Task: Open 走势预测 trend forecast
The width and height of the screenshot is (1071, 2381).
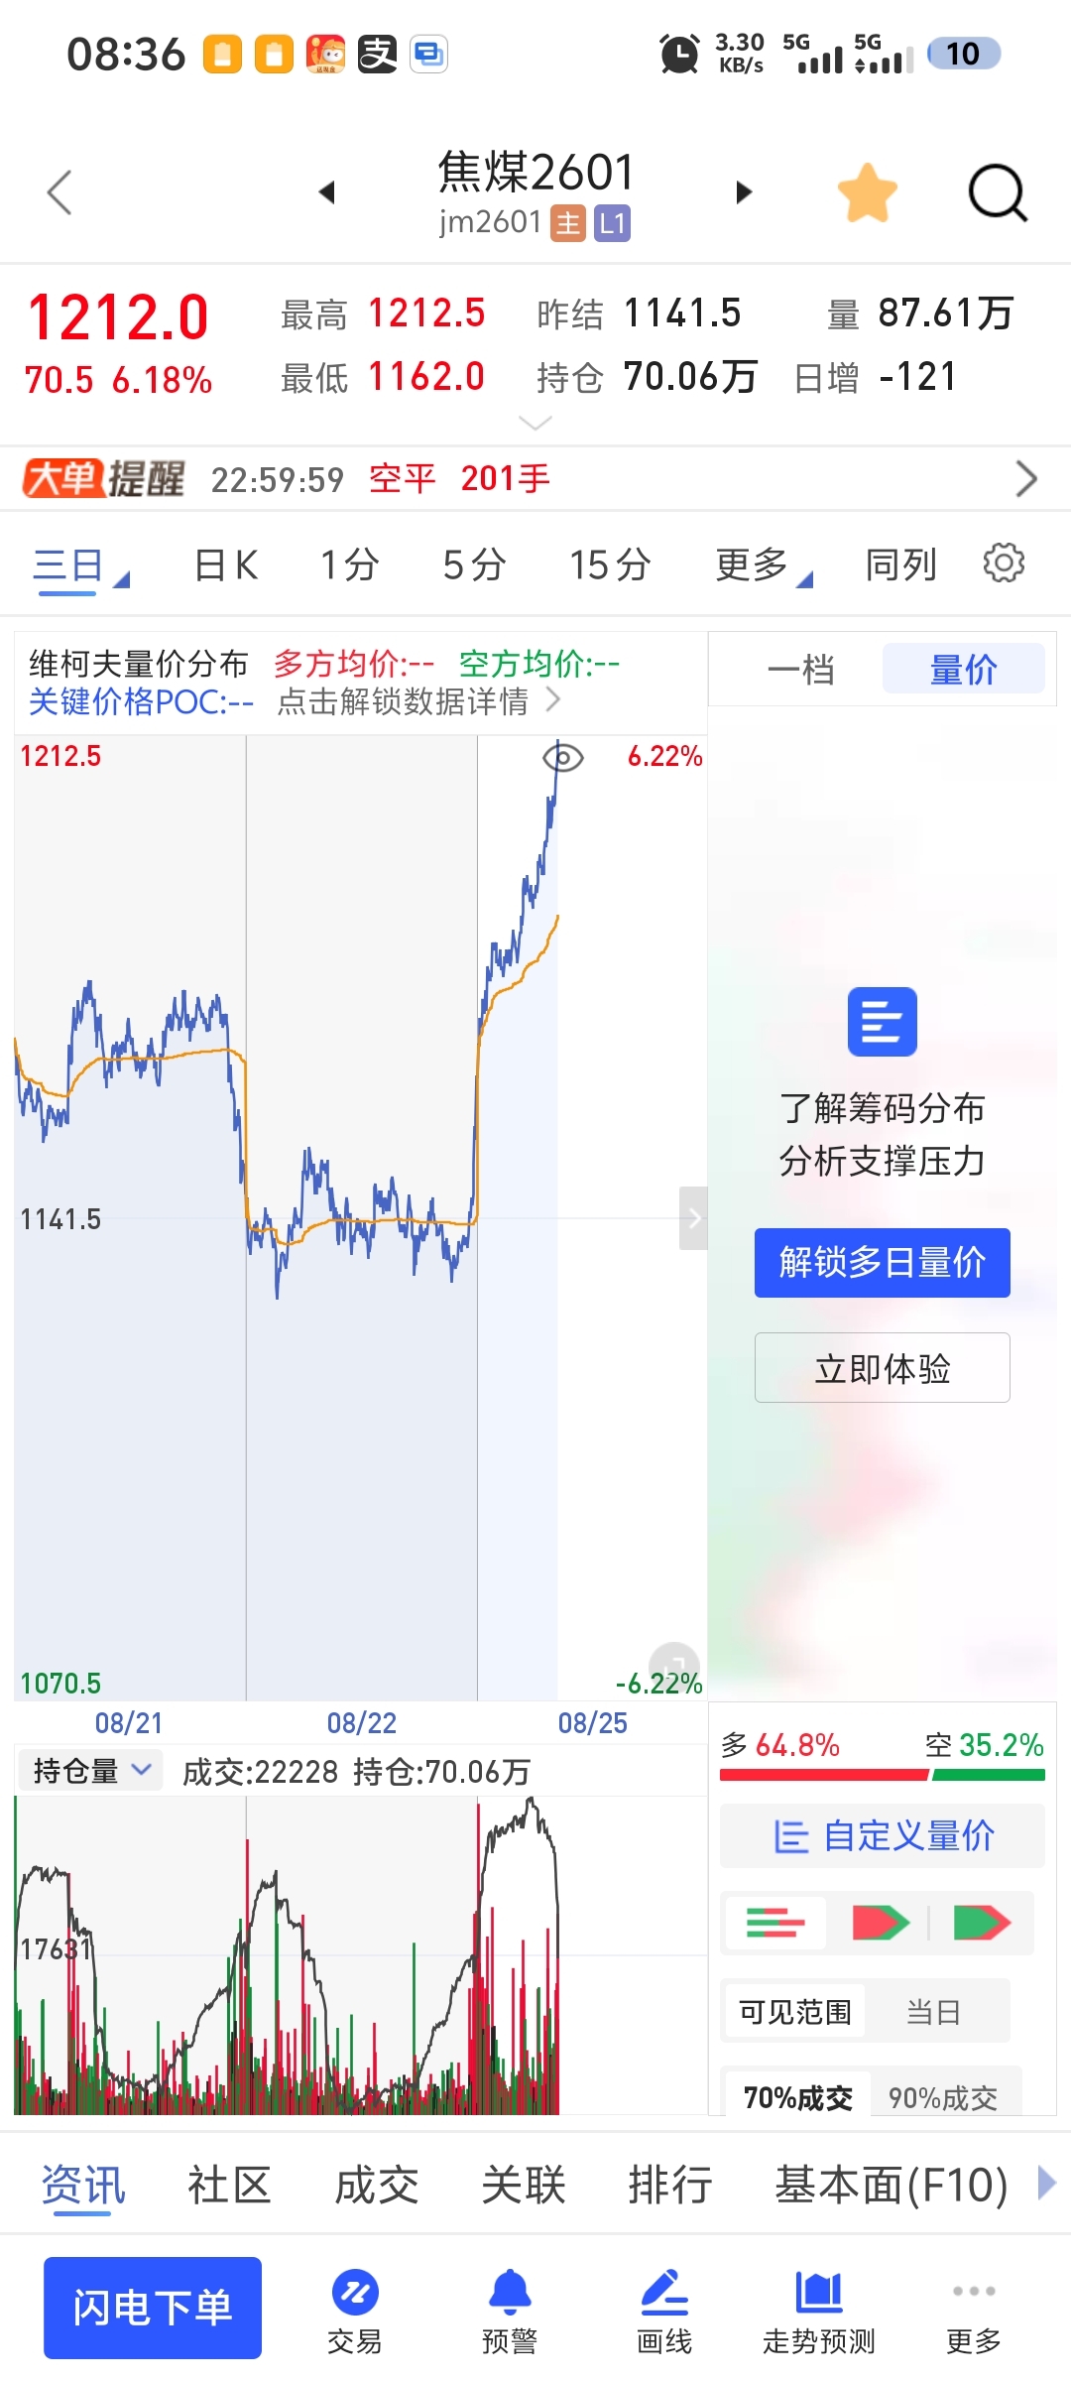Action: [x=819, y=2312]
